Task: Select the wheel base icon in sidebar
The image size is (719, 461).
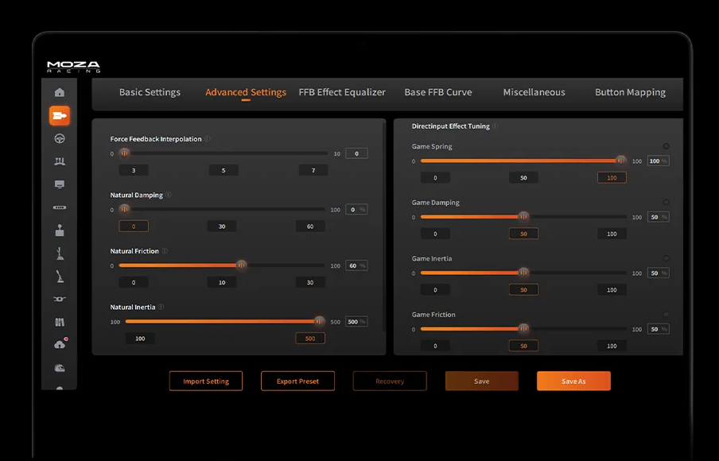Action: (x=60, y=116)
